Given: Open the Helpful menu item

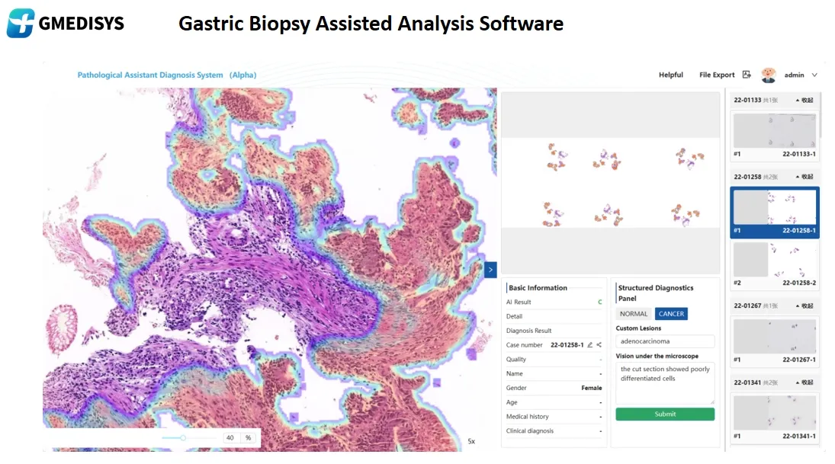Looking at the screenshot, I should tap(671, 75).
